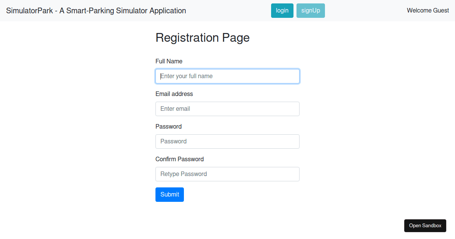This screenshot has width=455, height=239.
Task: Click the Confirm Password label text
Action: (180, 159)
